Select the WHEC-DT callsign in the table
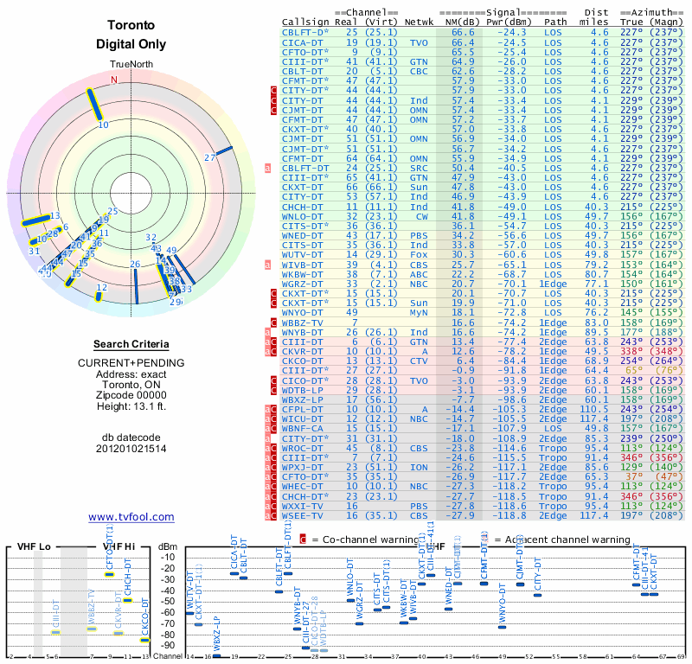The image size is (692, 664). [x=302, y=487]
